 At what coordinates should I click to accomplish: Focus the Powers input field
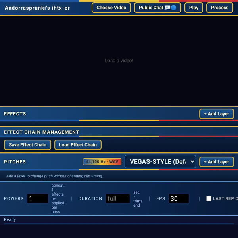[x=38, y=198]
